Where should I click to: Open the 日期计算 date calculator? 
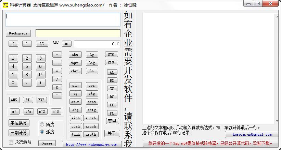click(x=19, y=133)
